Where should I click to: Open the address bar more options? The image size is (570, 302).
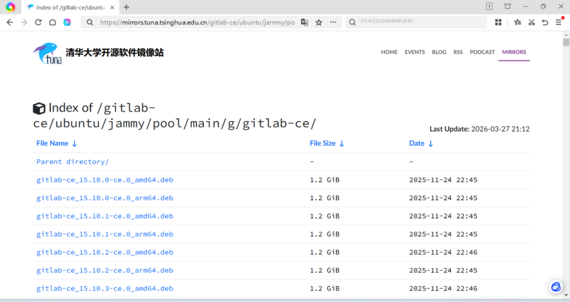click(333, 22)
